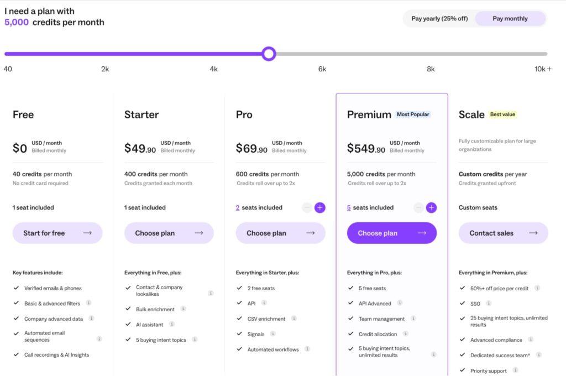Viewport: 566px width, 376px height.
Task: Click info icon next to Bulk enrichment
Action: tap(183, 309)
